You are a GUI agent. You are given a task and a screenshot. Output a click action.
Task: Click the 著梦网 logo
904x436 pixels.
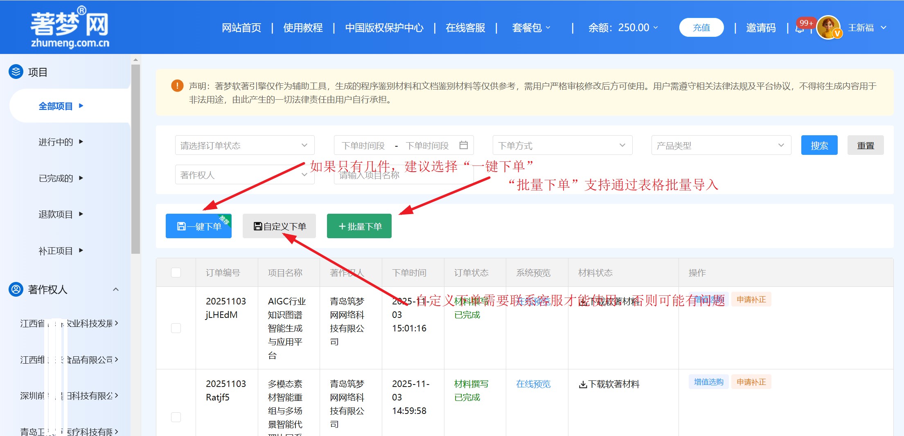pos(70,27)
